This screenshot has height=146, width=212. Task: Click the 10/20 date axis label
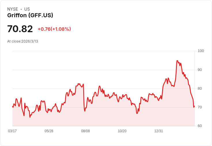[122, 131]
